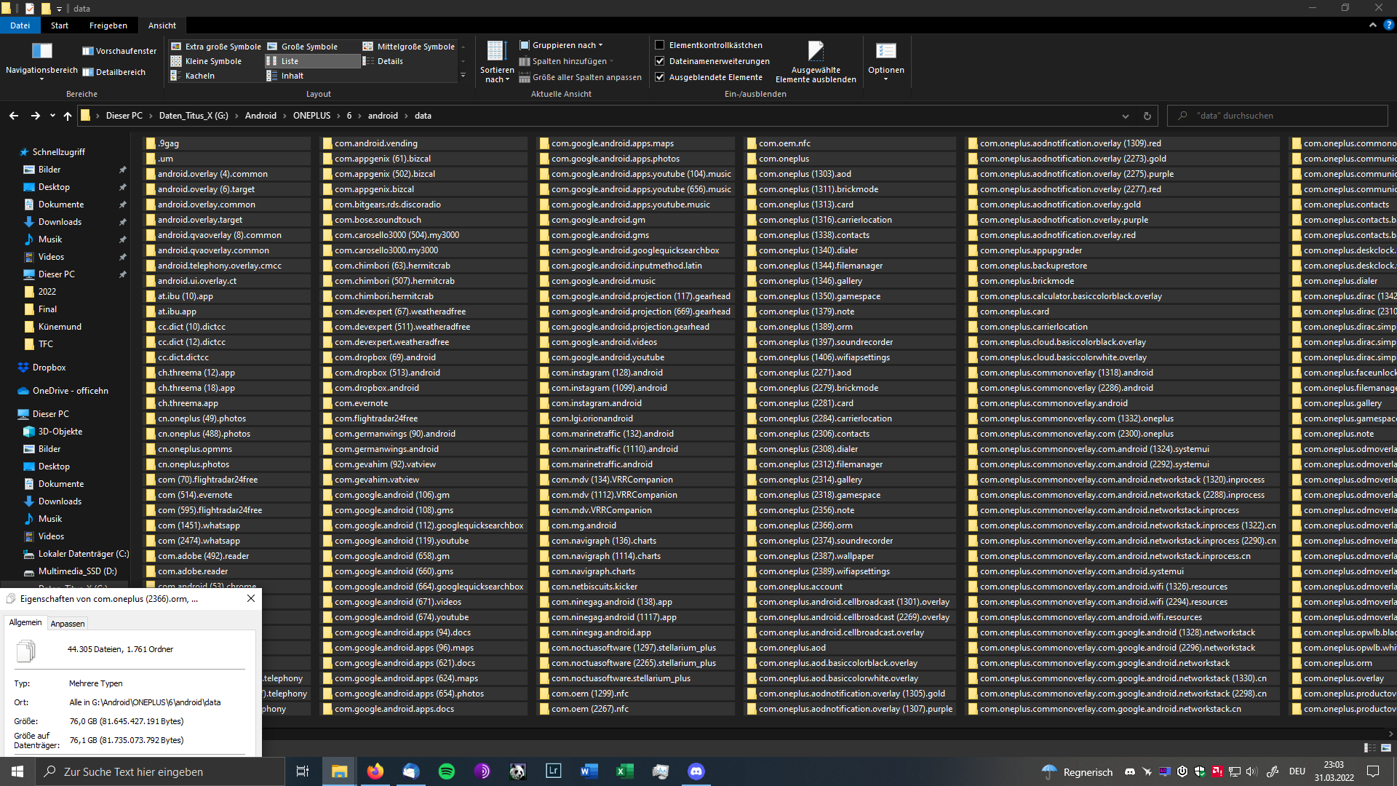Enable Elementkontrollkästchen checkbox
The width and height of the screenshot is (1397, 786).
point(660,45)
